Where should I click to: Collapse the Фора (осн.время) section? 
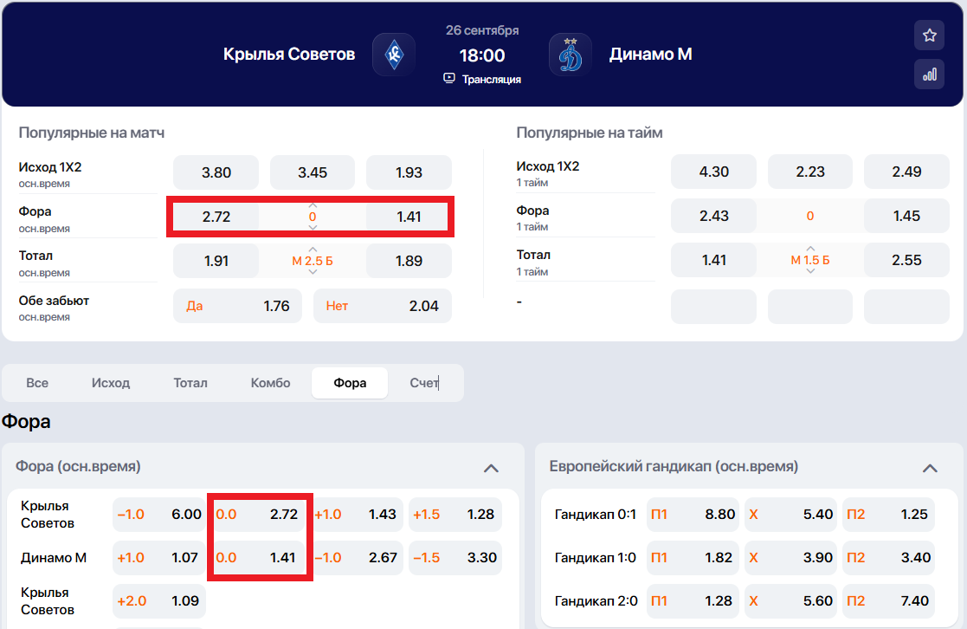pyautogui.click(x=491, y=468)
